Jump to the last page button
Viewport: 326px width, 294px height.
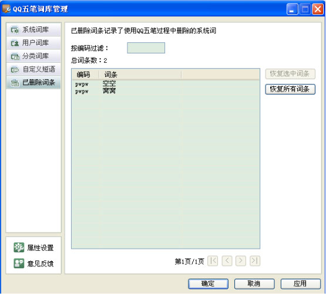tap(255, 261)
